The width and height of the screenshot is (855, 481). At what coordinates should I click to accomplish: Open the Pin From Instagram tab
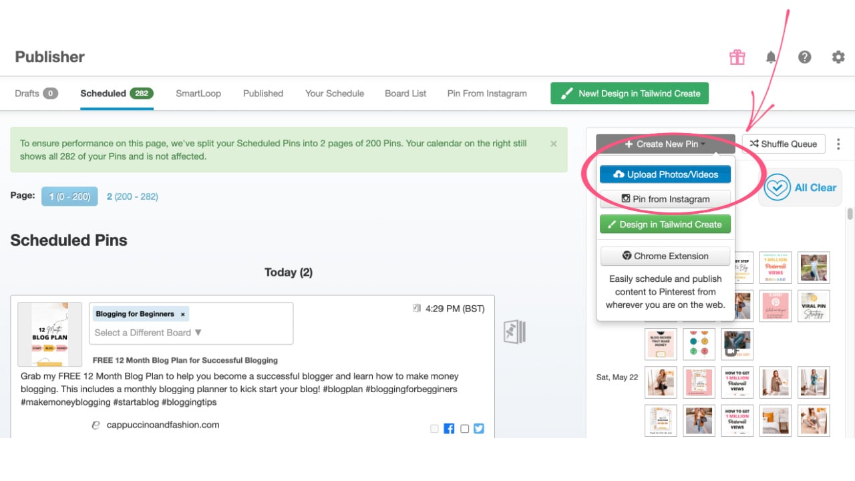pyautogui.click(x=487, y=94)
